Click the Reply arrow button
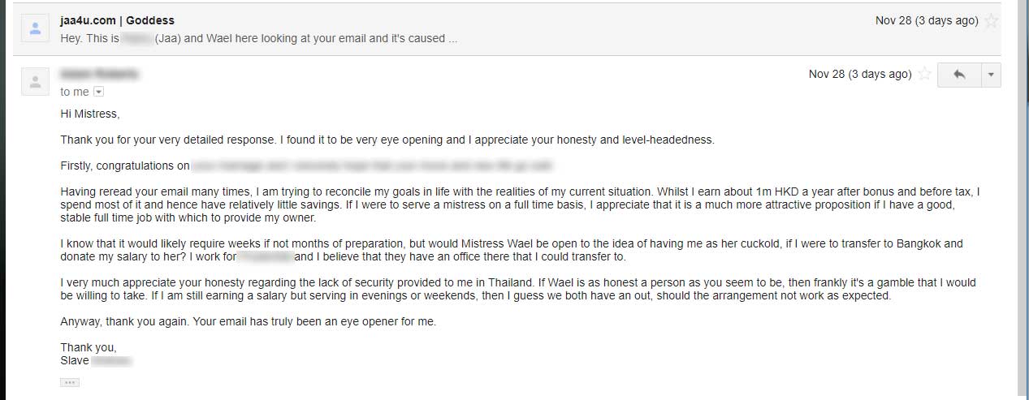1029x400 pixels. (959, 75)
